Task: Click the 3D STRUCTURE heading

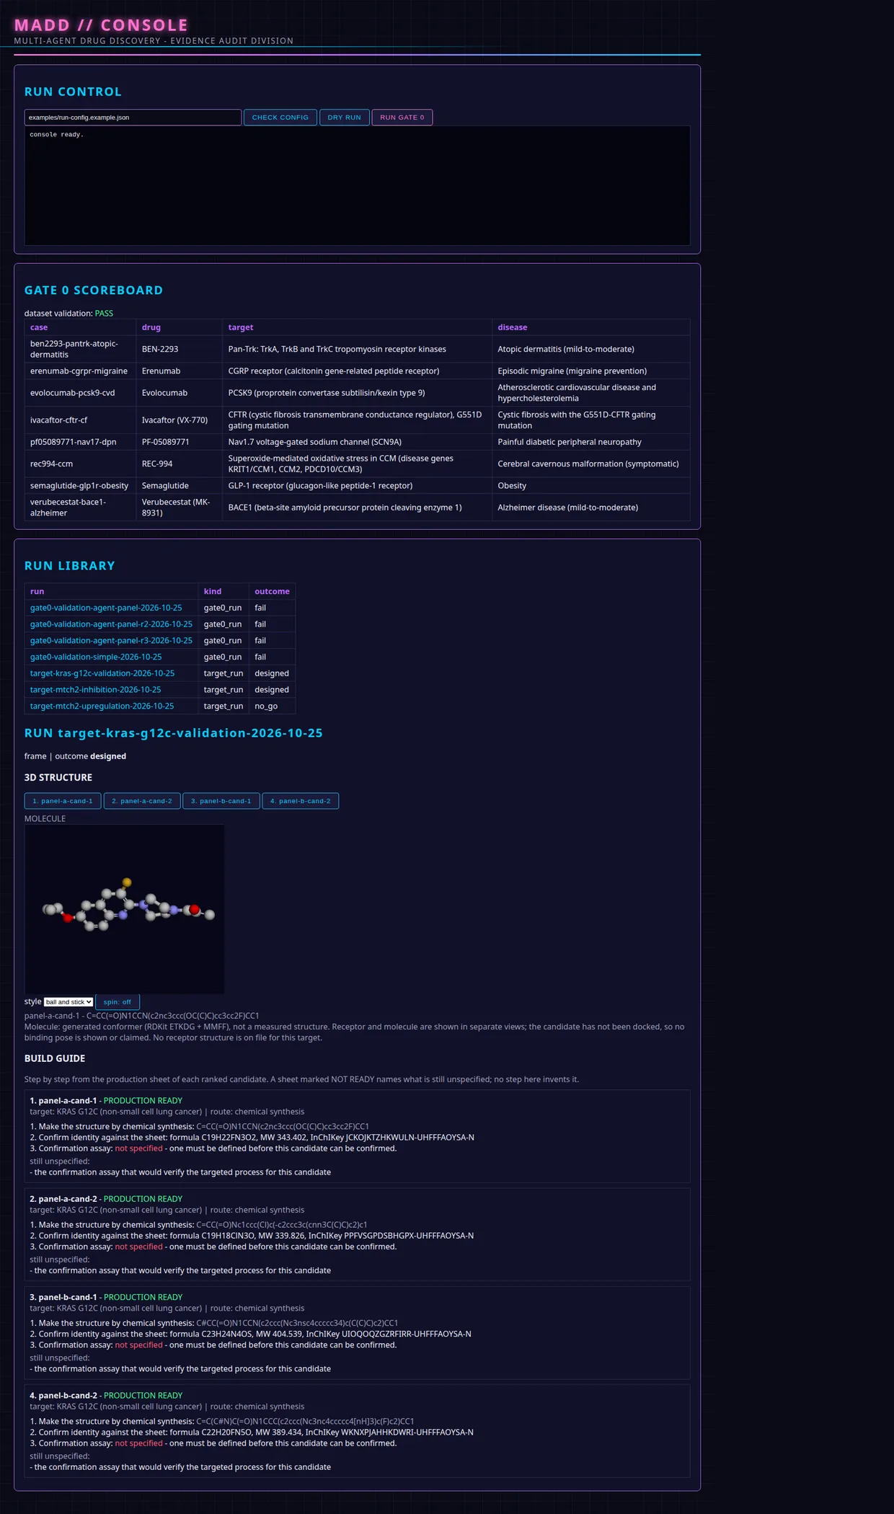Action: pos(58,778)
